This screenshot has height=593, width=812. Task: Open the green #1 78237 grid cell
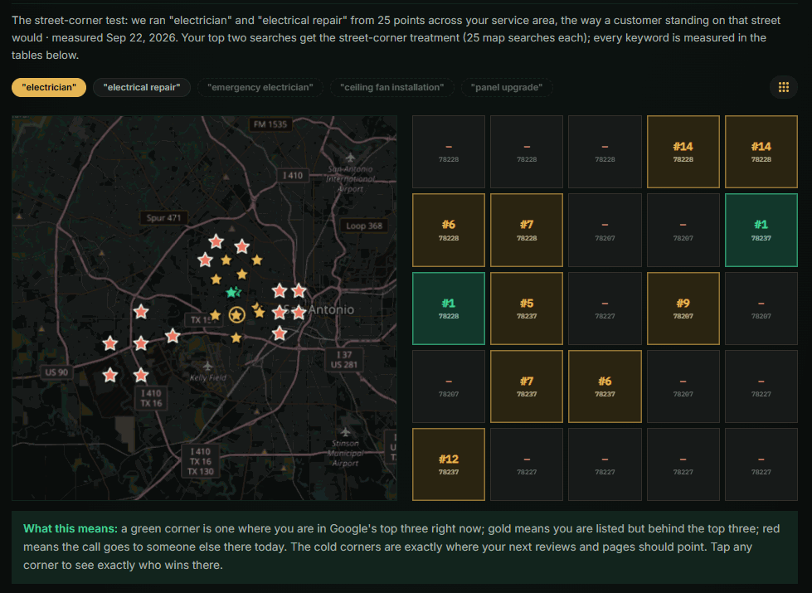click(761, 230)
